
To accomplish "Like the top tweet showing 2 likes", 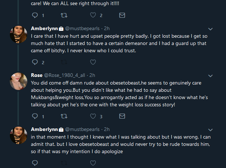I will tap(93, 15).
